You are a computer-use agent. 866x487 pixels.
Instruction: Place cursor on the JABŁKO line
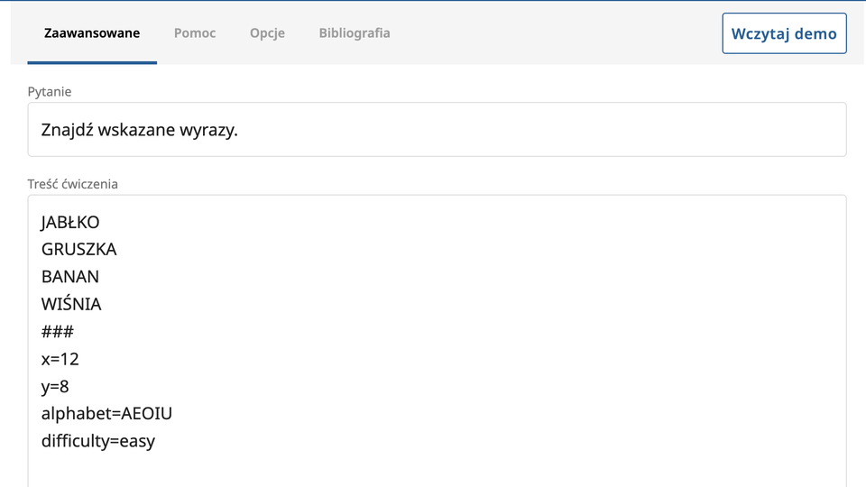(x=70, y=223)
